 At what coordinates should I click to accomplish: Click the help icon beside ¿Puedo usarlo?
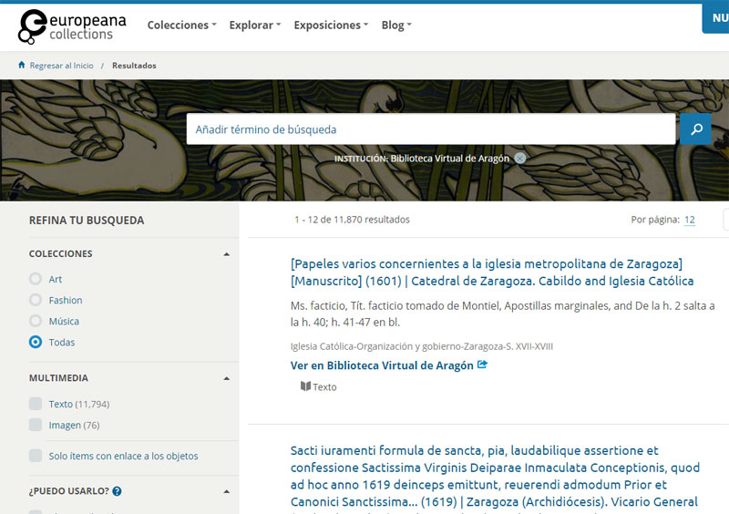(118, 491)
